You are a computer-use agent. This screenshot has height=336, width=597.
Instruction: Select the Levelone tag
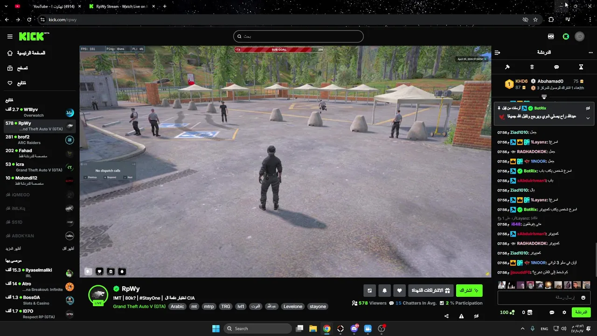click(293, 307)
